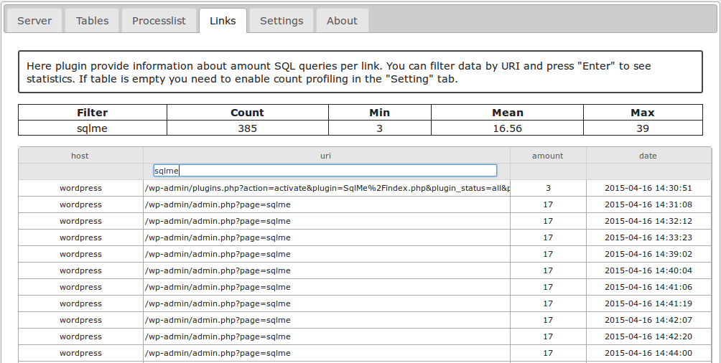Click the URI in the 14:42:20 row
The height and width of the screenshot is (363, 721).
click(x=218, y=336)
